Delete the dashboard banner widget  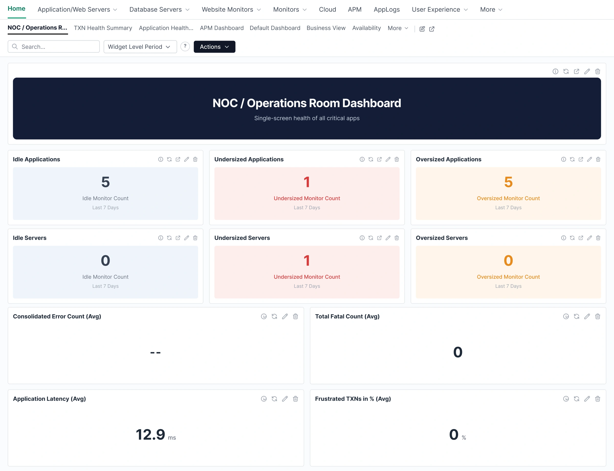pyautogui.click(x=598, y=72)
